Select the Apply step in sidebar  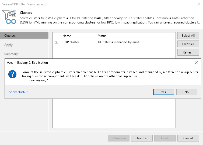tap(8, 45)
